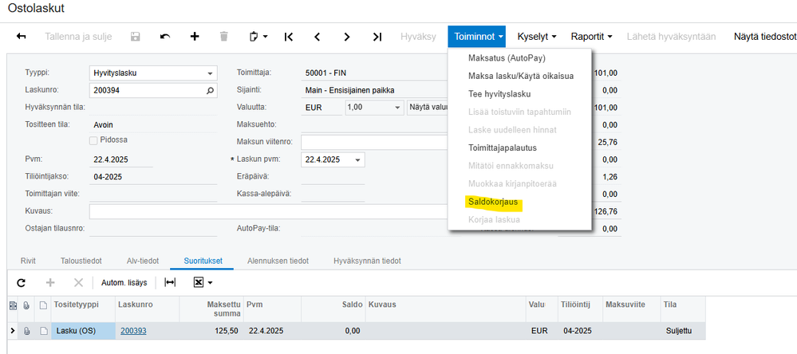
Task: Click fit-to-width columns icon in grid
Action: pyautogui.click(x=170, y=283)
